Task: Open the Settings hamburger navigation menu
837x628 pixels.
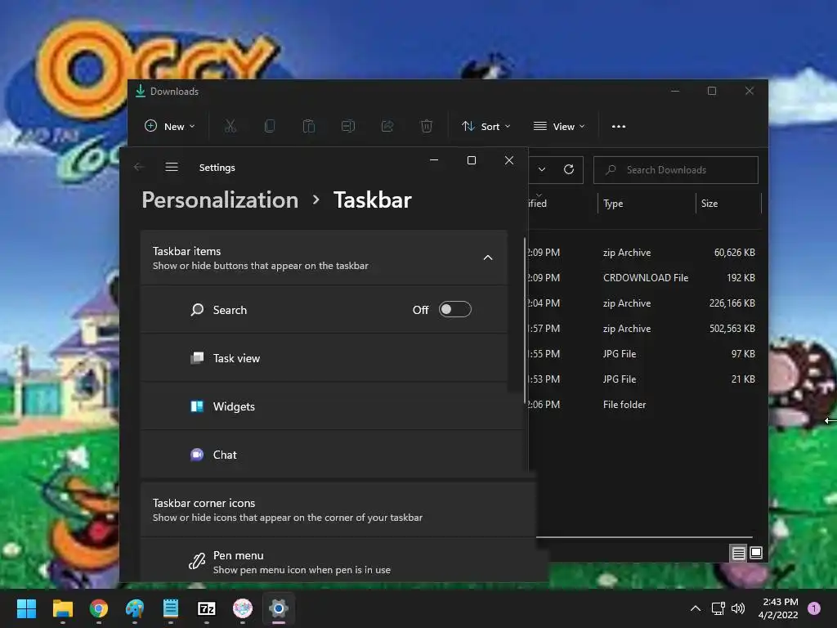Action: tap(172, 167)
